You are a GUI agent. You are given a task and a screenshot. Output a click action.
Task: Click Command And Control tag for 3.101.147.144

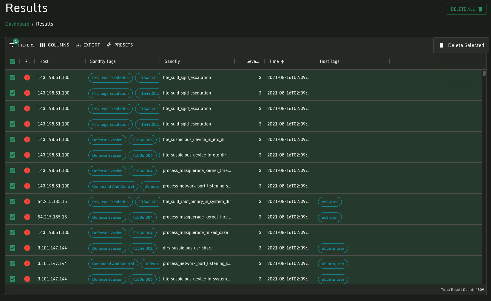(113, 264)
